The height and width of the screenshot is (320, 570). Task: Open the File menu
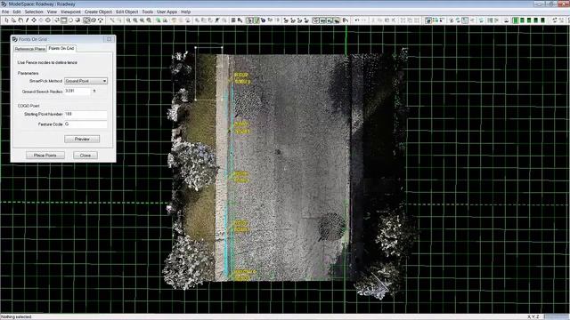[x=5, y=12]
